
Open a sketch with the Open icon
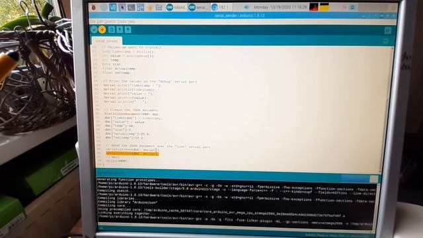[x=120, y=30]
